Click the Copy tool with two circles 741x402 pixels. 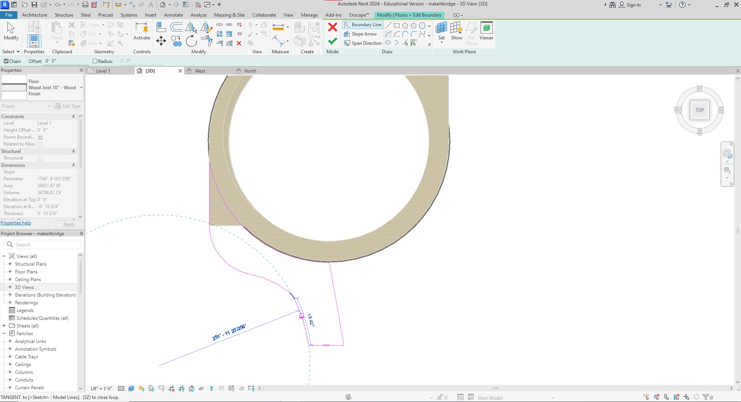(176, 41)
